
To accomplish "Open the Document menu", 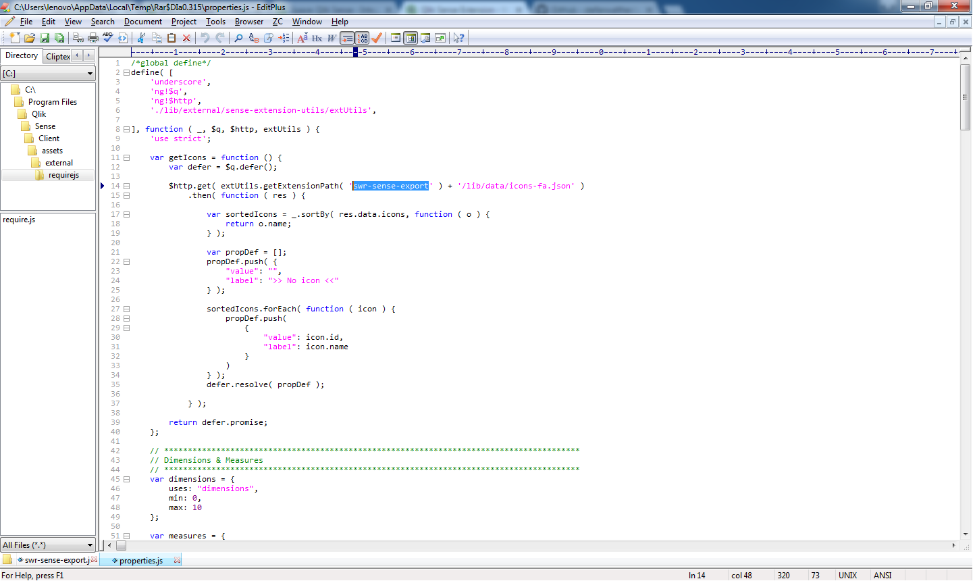I will (142, 22).
